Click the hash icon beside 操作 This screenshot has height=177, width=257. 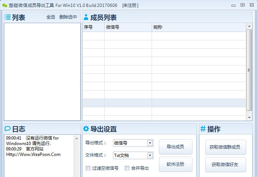coord(203,129)
